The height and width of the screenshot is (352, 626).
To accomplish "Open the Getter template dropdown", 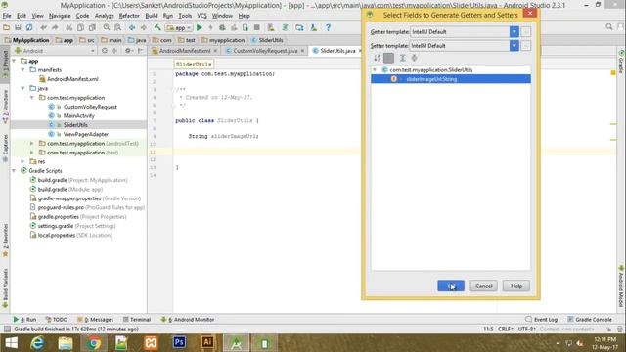I will [x=514, y=32].
